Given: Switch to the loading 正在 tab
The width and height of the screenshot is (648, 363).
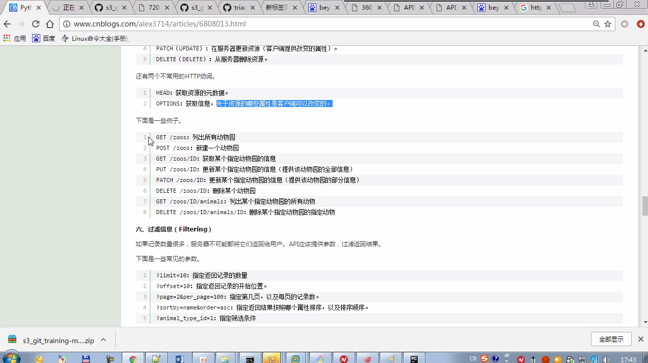Looking at the screenshot, I should [68, 8].
